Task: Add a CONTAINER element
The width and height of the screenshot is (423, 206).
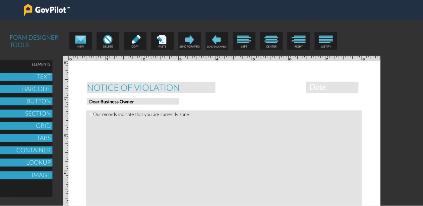Action: click(26, 150)
